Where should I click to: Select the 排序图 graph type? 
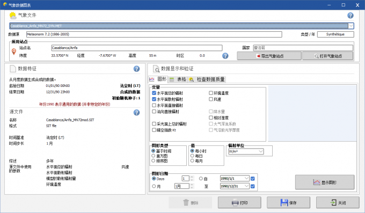(x=154, y=160)
